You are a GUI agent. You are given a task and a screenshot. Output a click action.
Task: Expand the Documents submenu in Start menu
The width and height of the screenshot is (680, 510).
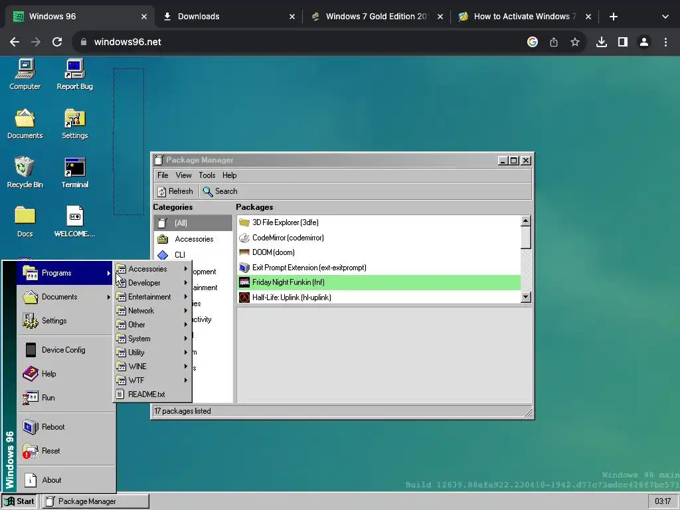click(x=65, y=297)
